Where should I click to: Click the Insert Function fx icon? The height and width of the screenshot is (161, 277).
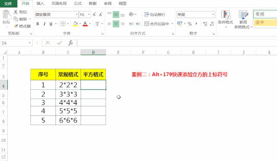(x=71, y=43)
